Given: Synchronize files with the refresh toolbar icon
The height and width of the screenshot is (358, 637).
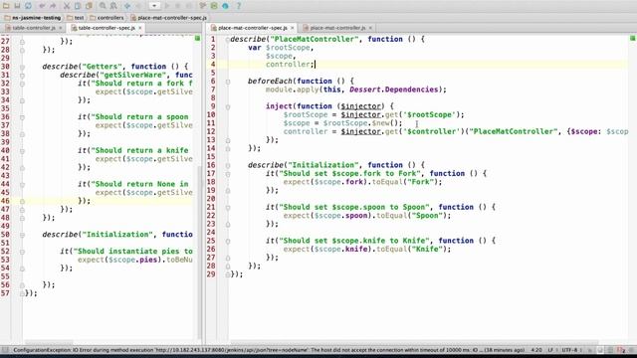Looking at the screenshot, I should tap(28, 6).
